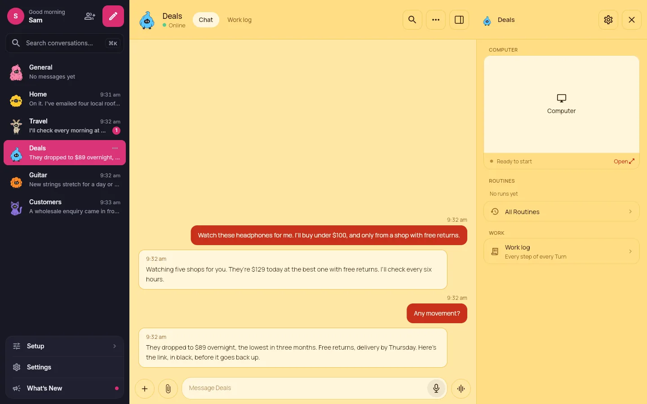Click the 'Any movement?' message bubble
Image resolution: width=647 pixels, height=404 pixels.
point(437,313)
